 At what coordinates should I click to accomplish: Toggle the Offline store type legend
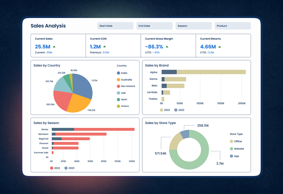[x=231, y=141]
